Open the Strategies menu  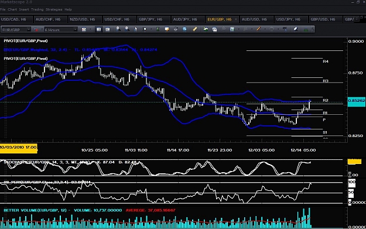54,9
